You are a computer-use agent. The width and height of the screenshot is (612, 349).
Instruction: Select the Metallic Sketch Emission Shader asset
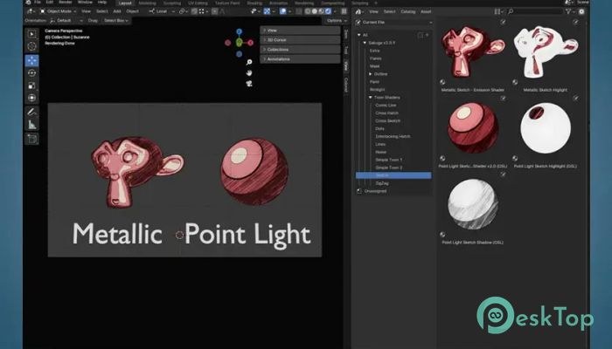(x=472, y=56)
